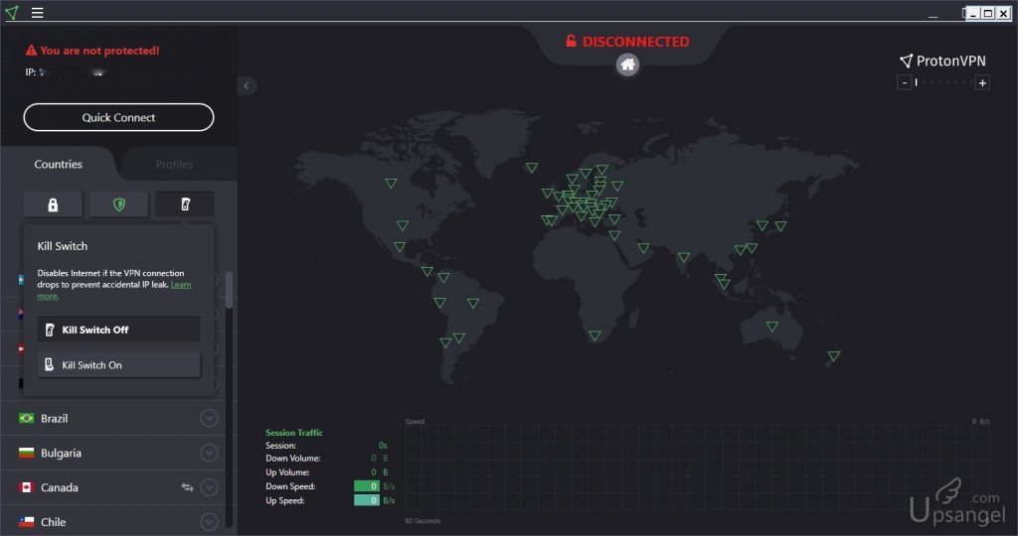Expand the Brazil server list
This screenshot has width=1018, height=536.
point(209,418)
